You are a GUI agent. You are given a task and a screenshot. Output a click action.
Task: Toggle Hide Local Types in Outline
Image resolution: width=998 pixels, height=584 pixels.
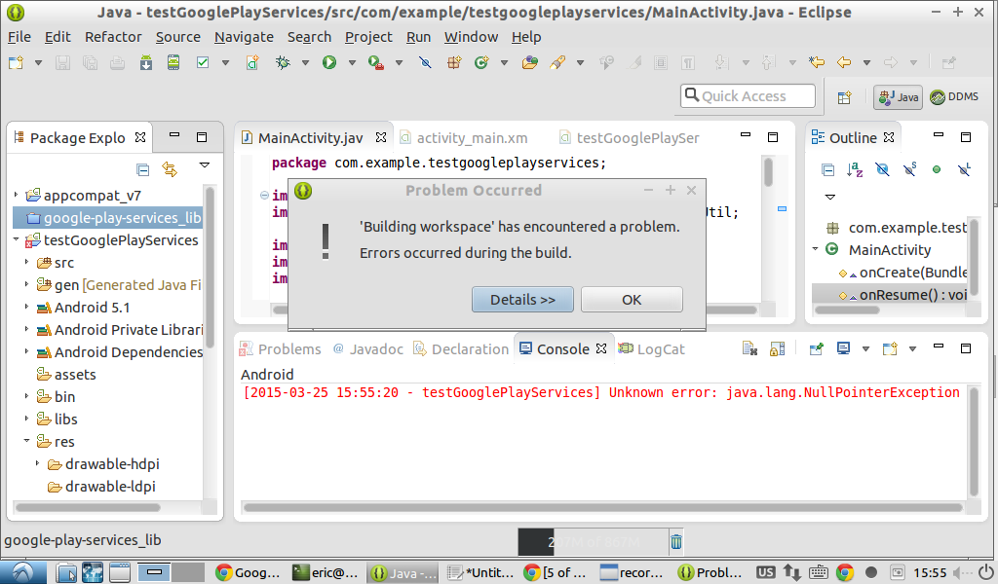click(x=964, y=169)
